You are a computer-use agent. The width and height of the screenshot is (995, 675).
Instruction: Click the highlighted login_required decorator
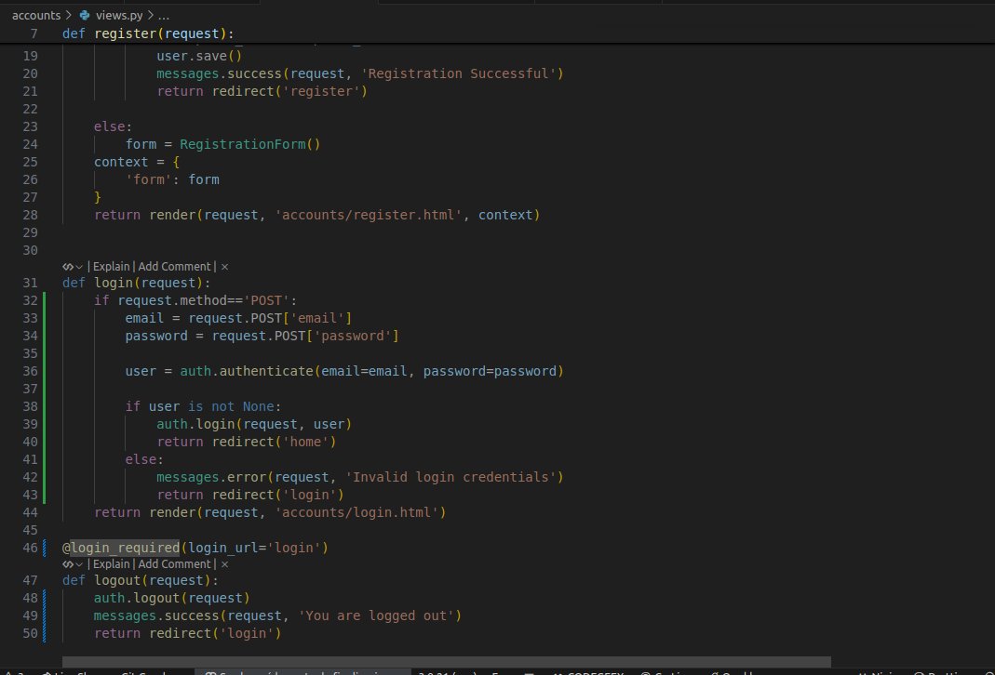[x=125, y=548]
